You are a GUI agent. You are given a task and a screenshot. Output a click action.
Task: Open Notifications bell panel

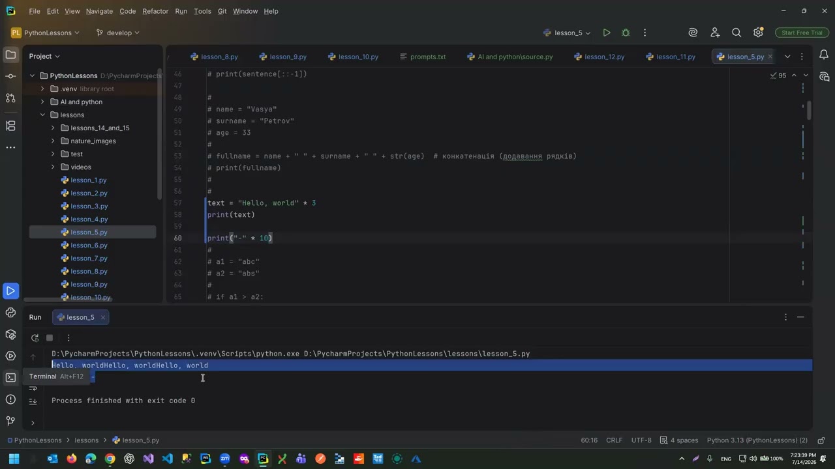click(824, 55)
